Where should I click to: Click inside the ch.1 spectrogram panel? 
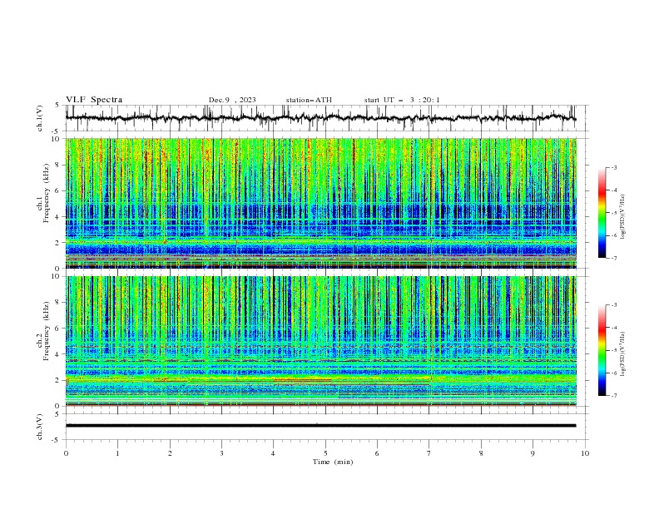pyautogui.click(x=321, y=203)
